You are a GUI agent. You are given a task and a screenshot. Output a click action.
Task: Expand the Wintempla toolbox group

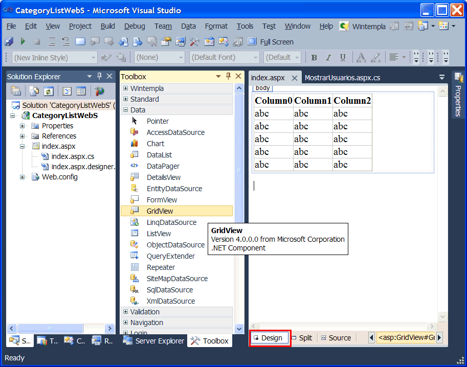pyautogui.click(x=125, y=88)
